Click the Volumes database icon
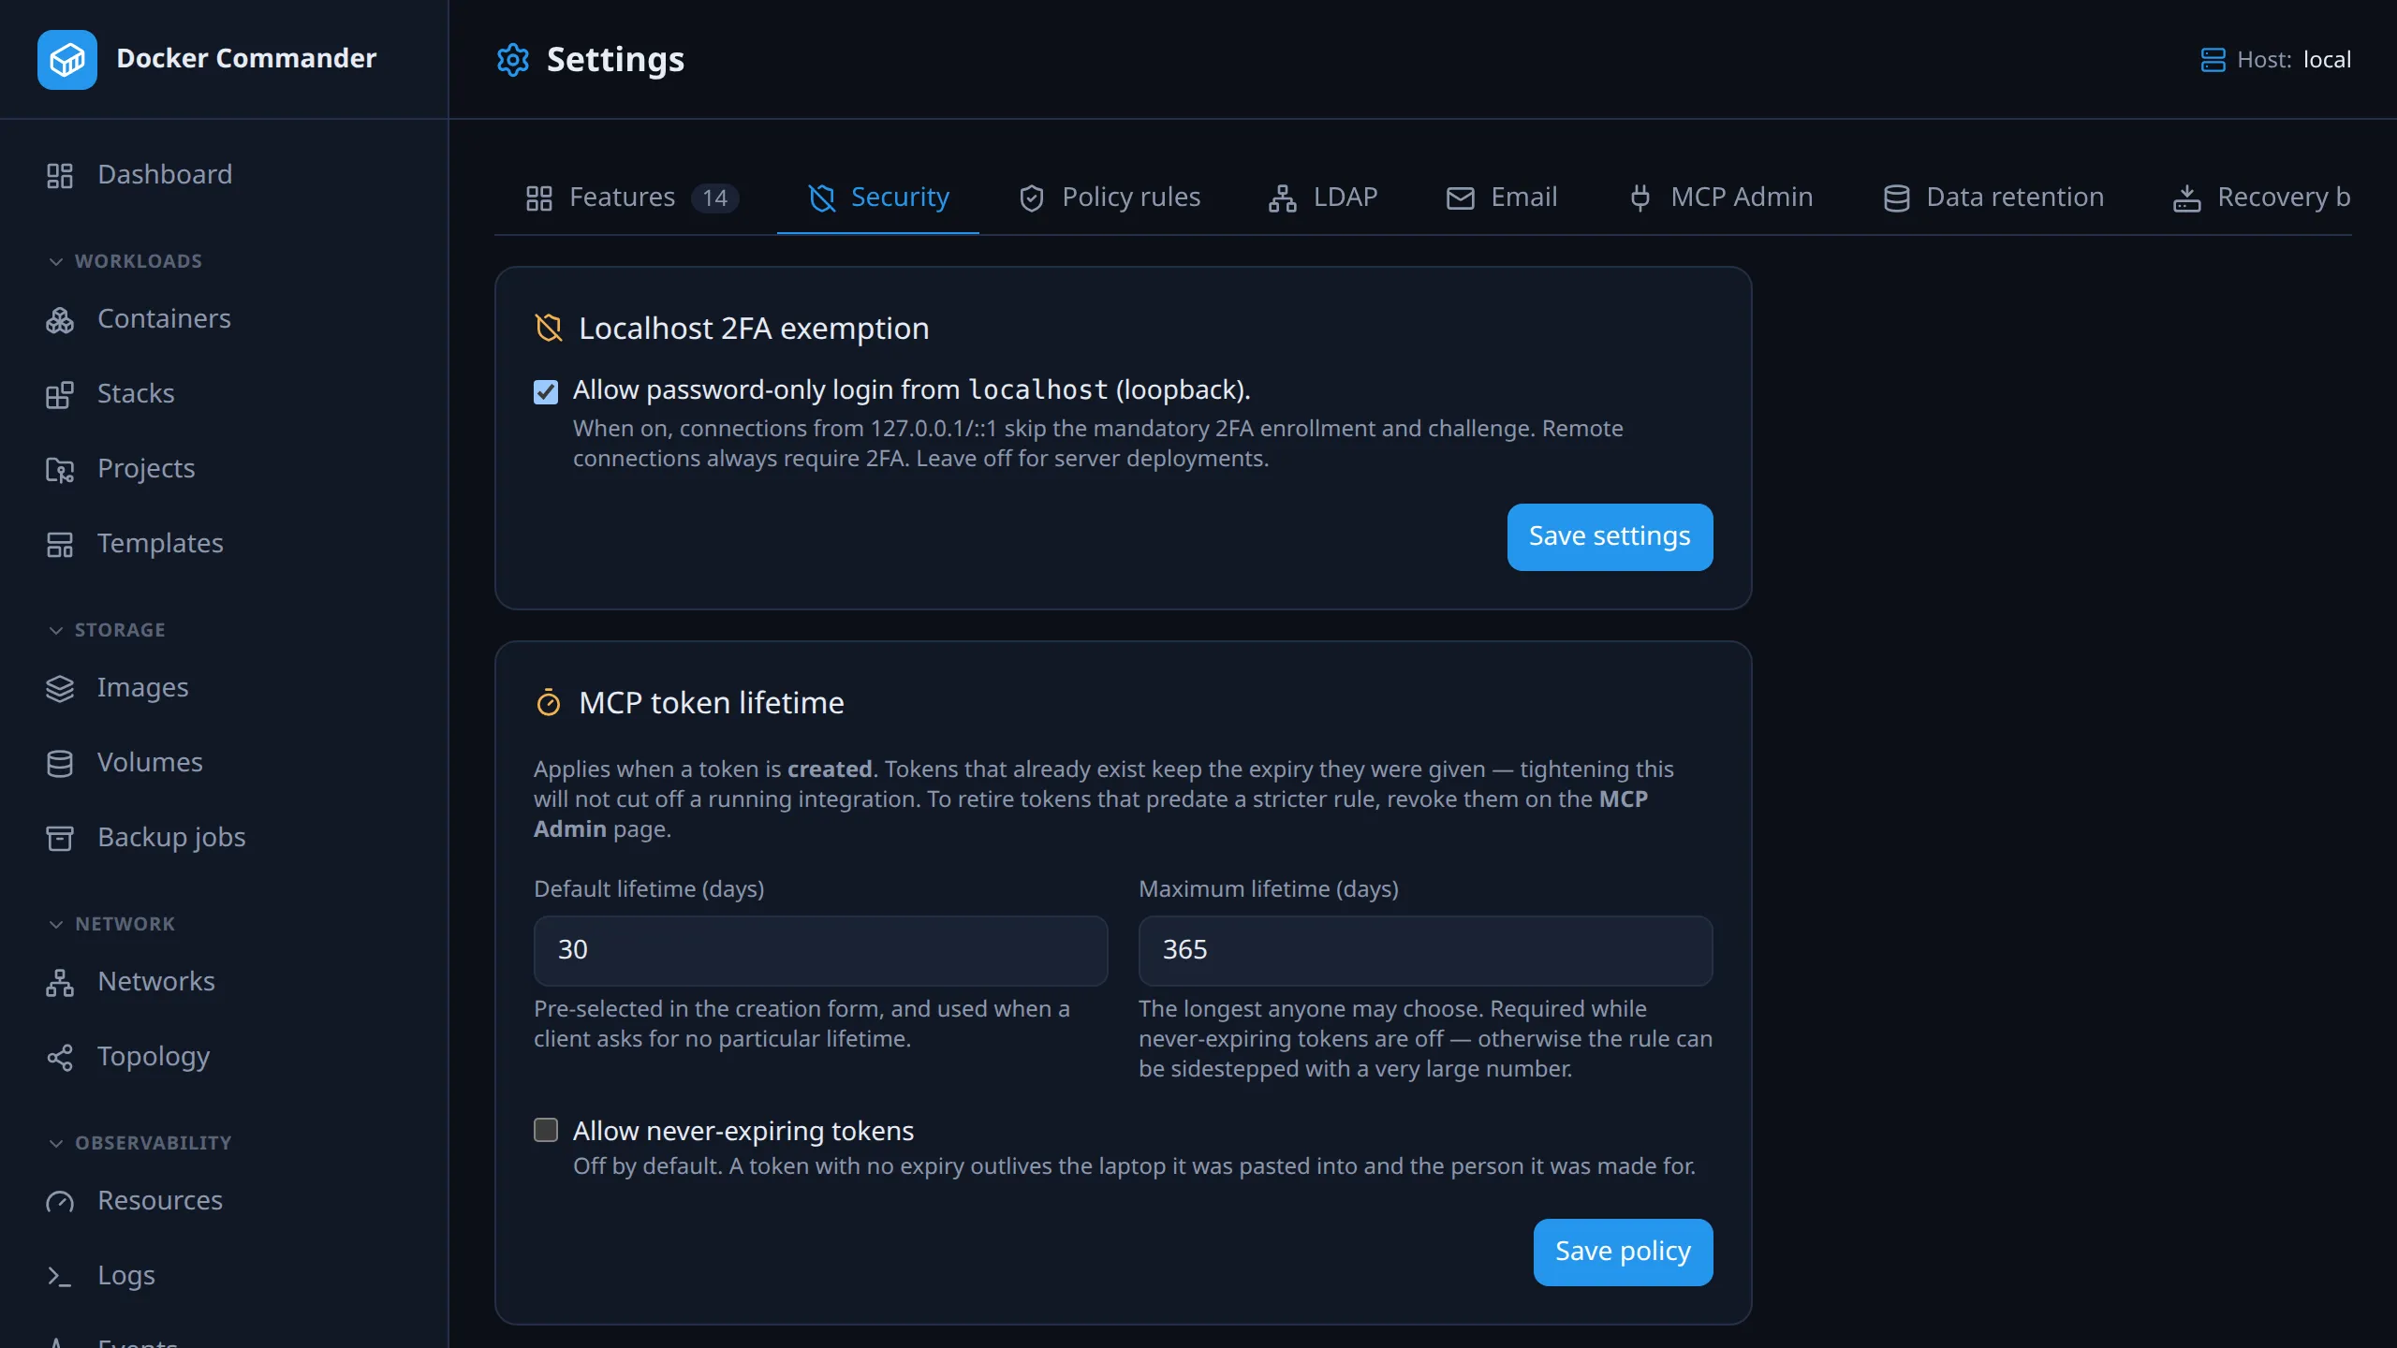The width and height of the screenshot is (2397, 1348). point(60,763)
